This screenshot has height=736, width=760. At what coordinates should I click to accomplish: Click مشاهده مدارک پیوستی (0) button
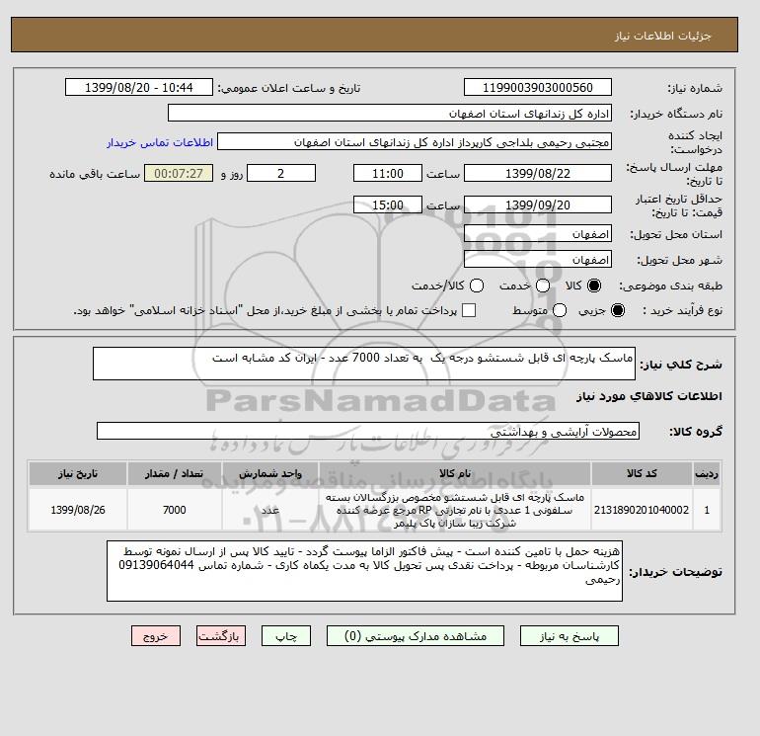(416, 636)
